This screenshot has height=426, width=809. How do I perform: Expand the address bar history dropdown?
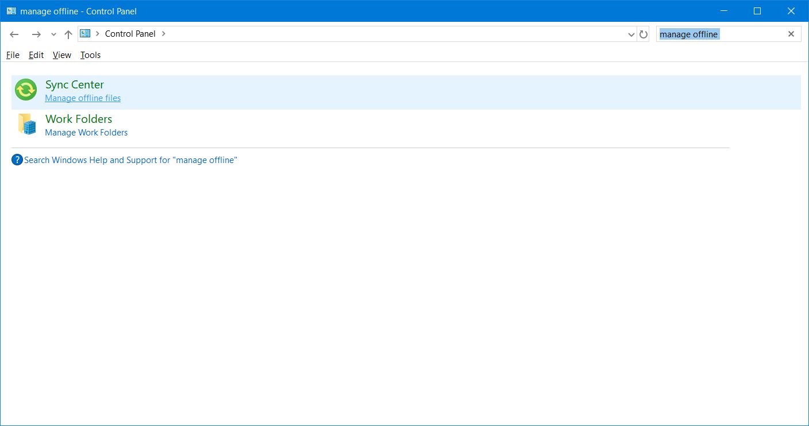[631, 34]
